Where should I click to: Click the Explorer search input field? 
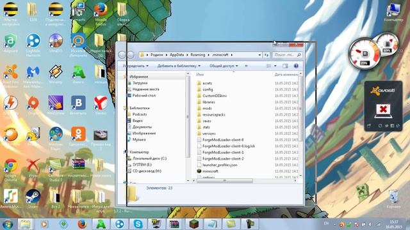coord(287,55)
